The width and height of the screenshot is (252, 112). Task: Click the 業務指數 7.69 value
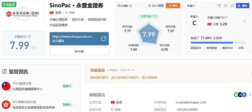[x=171, y=31]
